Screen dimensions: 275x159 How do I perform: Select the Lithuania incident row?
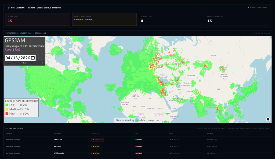tap(137, 153)
